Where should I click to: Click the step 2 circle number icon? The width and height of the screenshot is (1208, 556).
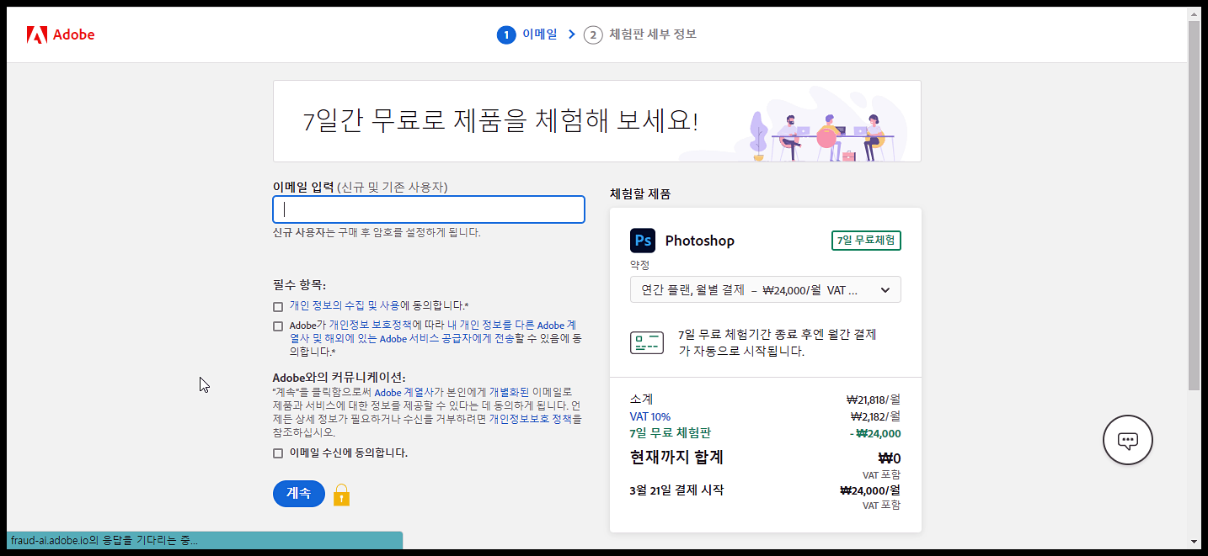tap(593, 34)
